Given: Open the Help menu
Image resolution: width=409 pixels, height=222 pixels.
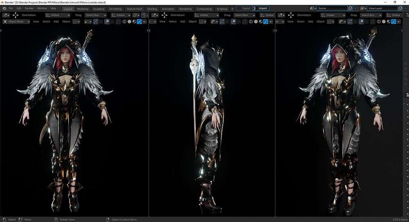Looking at the screenshot, I should pyautogui.click(x=53, y=8).
